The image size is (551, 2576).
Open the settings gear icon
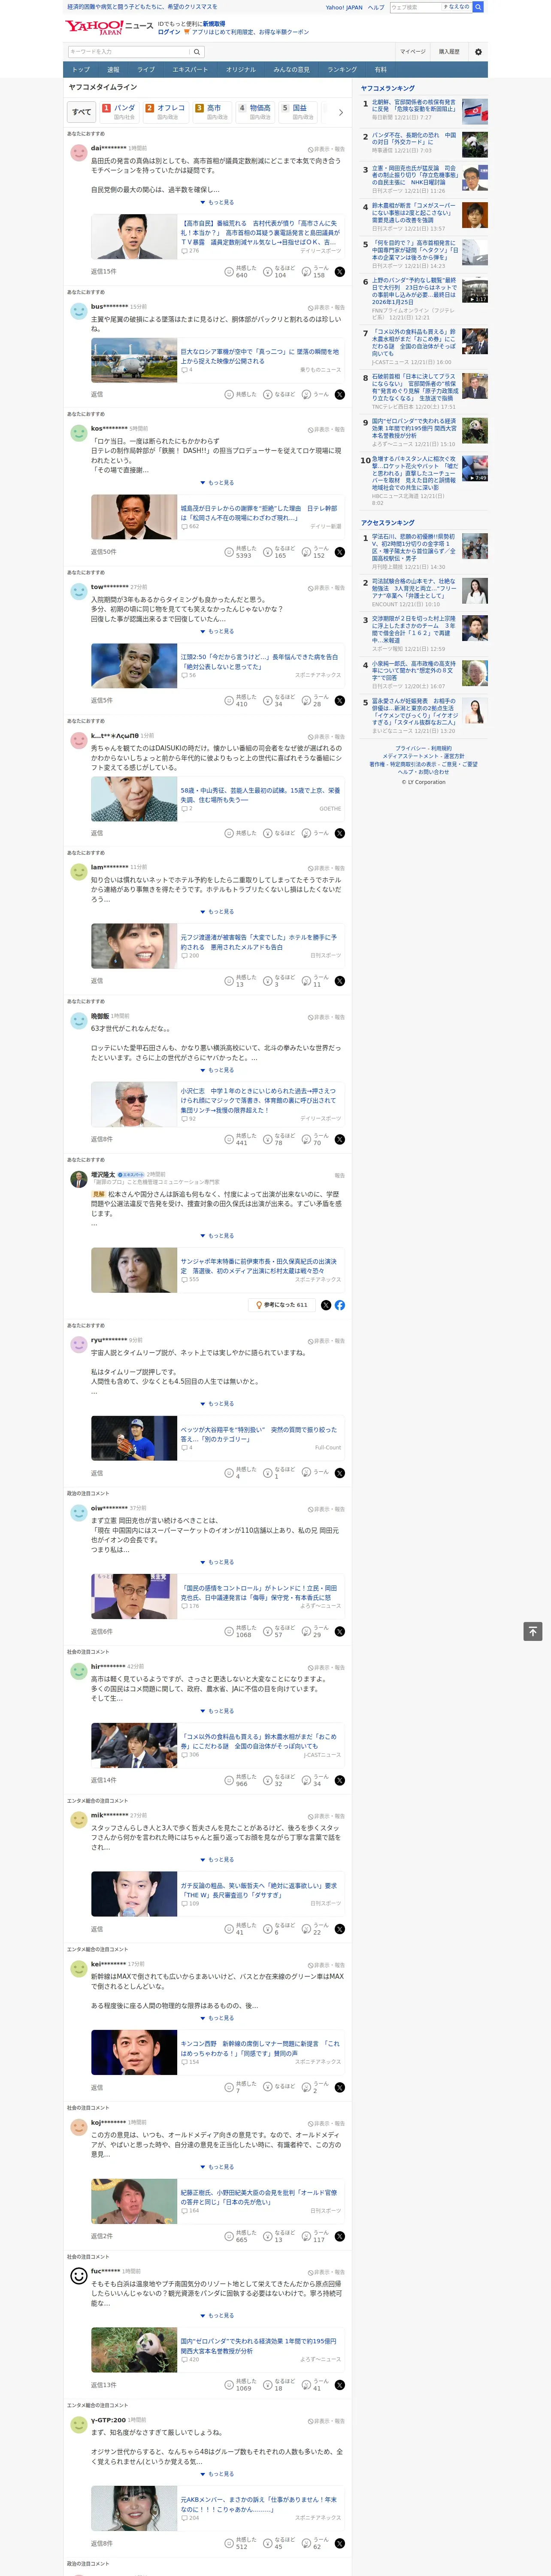coord(478,51)
